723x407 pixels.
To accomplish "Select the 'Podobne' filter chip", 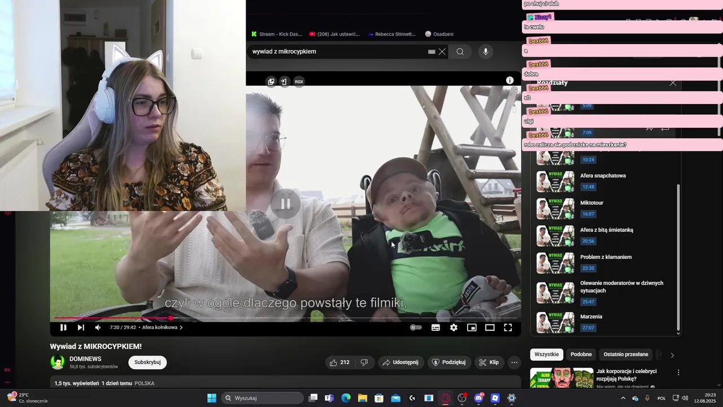I will pyautogui.click(x=581, y=354).
